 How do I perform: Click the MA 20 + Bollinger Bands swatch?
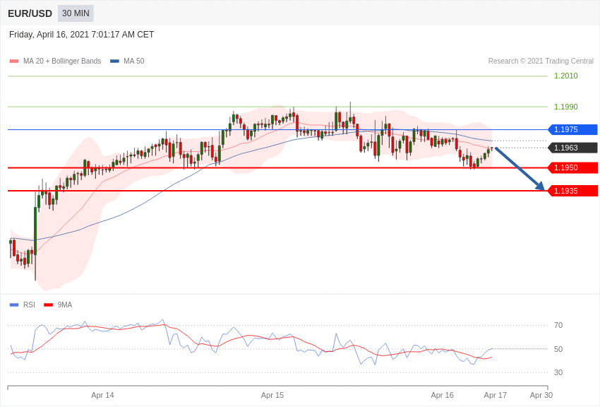14,61
